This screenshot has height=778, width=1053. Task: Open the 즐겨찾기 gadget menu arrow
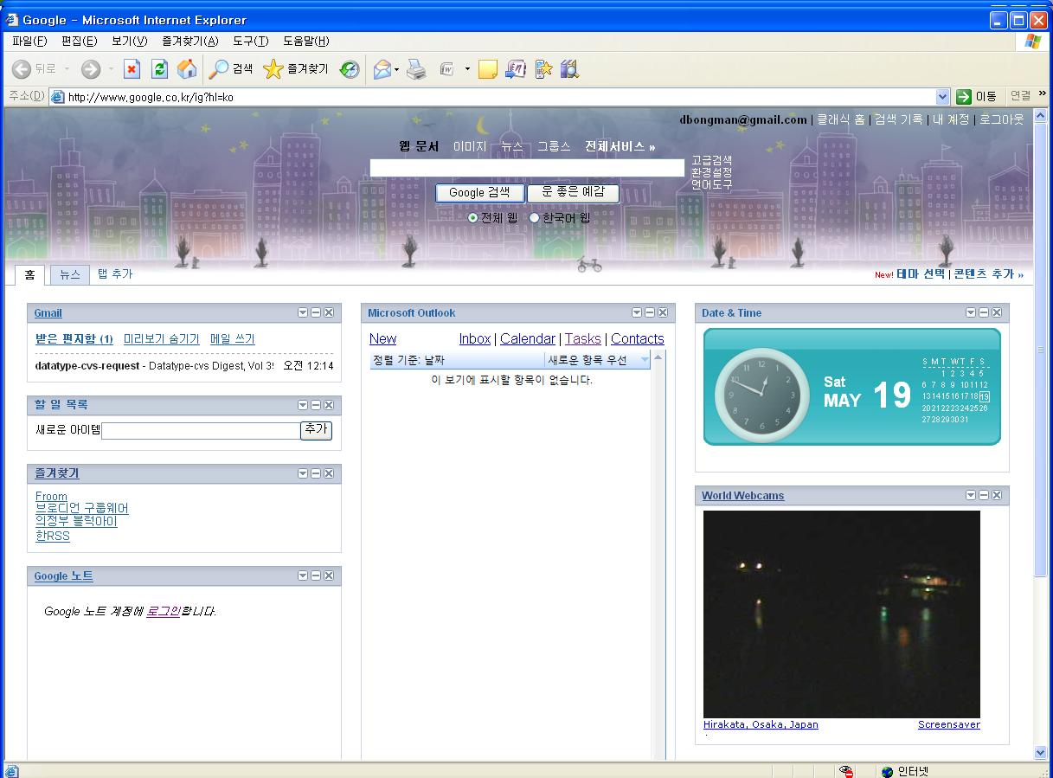click(303, 473)
